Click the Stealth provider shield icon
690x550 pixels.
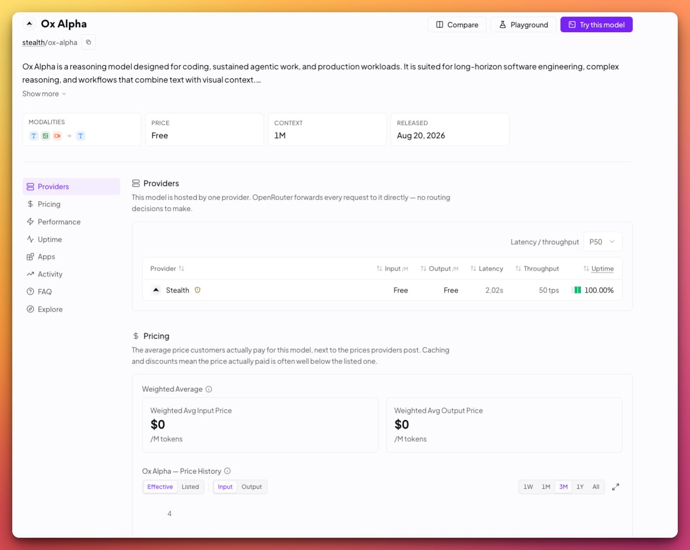(x=197, y=290)
